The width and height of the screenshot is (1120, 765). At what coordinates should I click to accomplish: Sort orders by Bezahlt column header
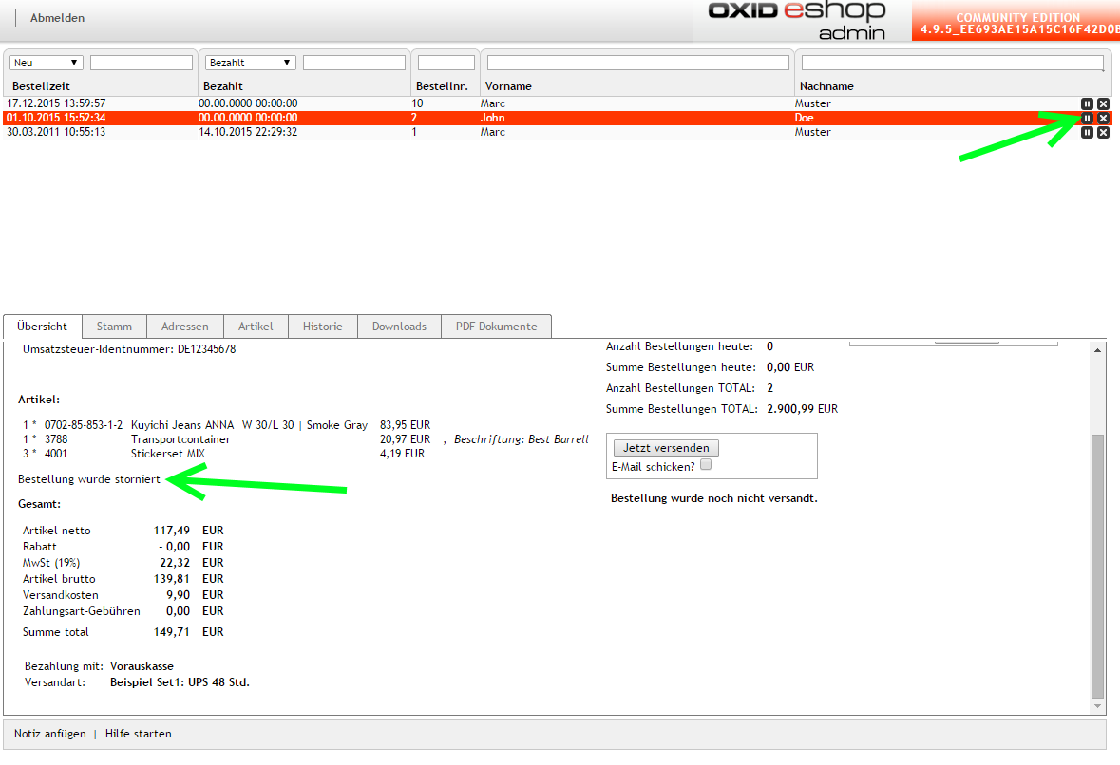click(223, 86)
